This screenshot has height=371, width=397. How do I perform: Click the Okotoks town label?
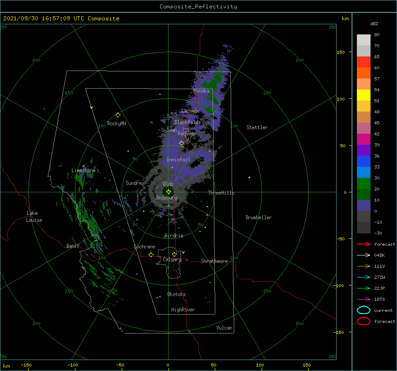pyautogui.click(x=176, y=294)
